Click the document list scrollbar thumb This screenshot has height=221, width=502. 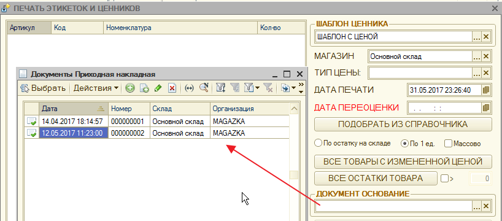[294, 175]
